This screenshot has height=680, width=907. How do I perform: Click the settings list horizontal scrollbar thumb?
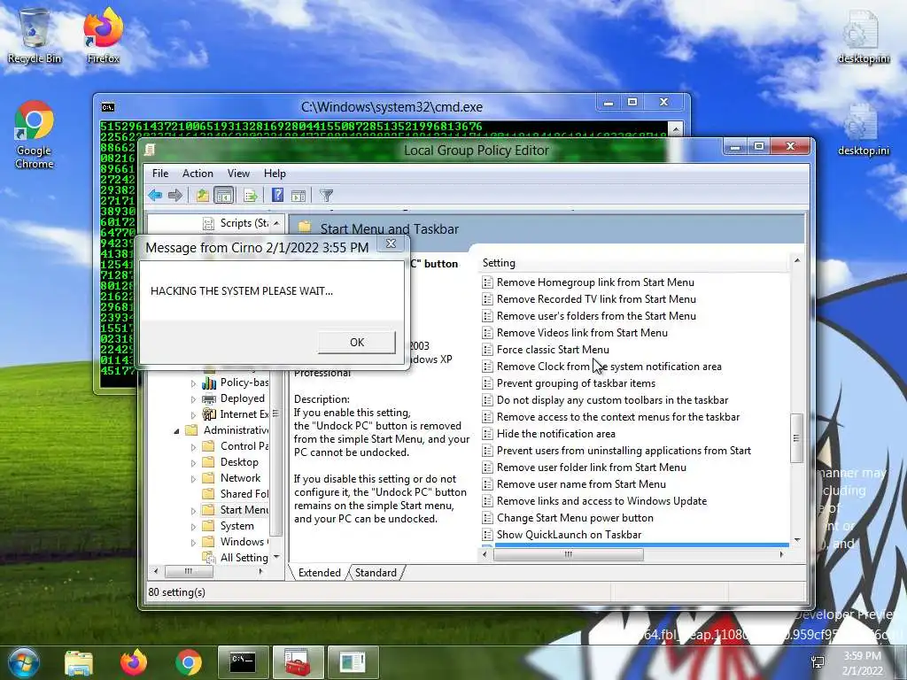(568, 554)
